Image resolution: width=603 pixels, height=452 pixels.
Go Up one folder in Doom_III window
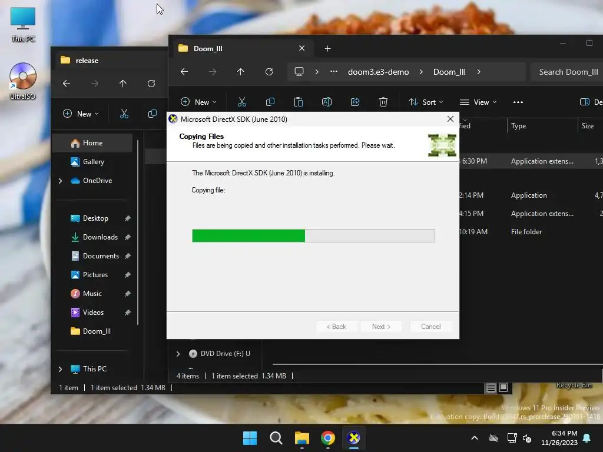(x=241, y=71)
